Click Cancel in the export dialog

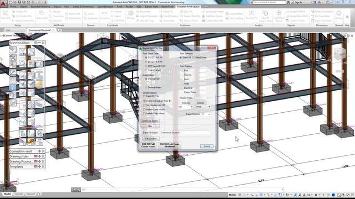[x=207, y=146]
